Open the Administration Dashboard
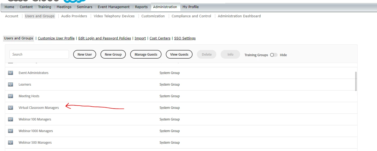The image size is (377, 151). click(x=239, y=16)
